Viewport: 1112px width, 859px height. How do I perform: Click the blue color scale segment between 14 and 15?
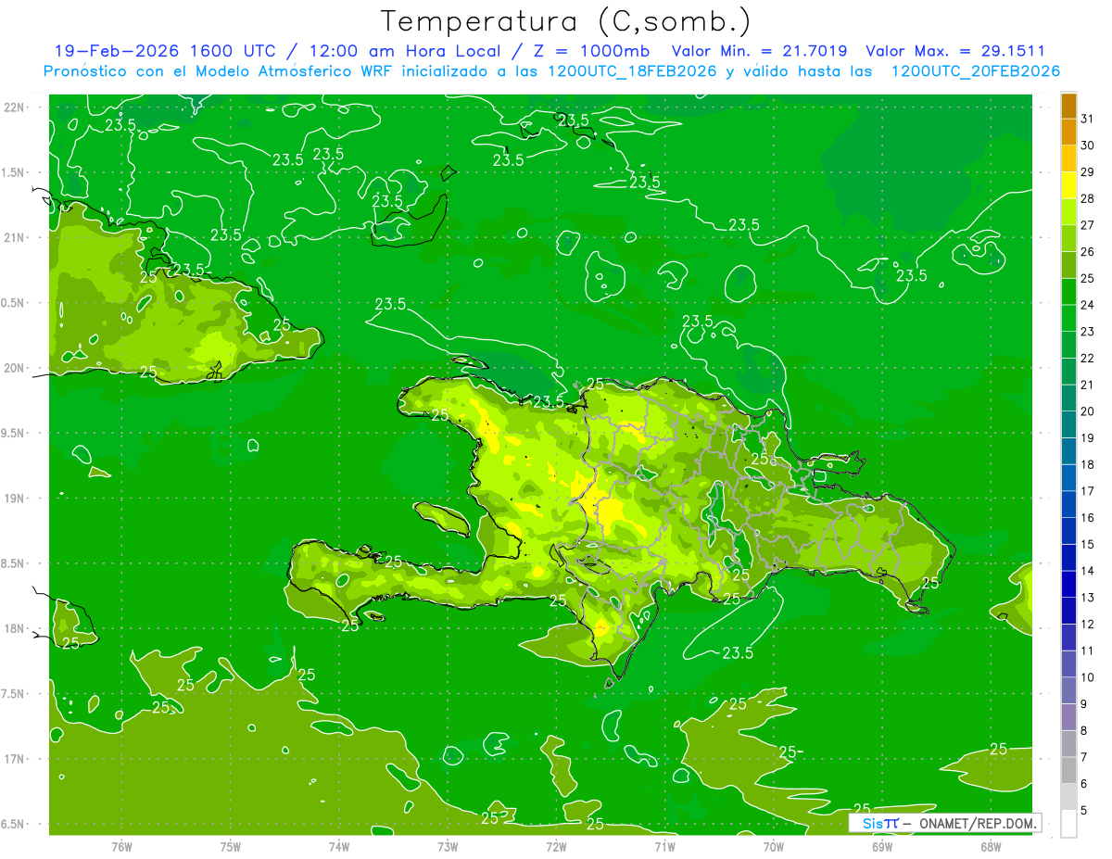coord(1068,558)
